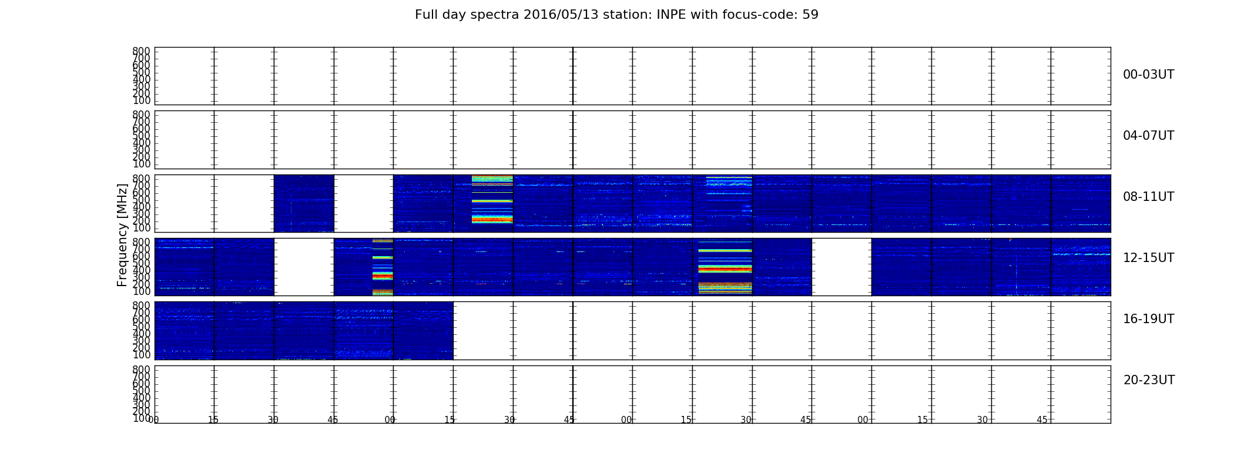Click the '12-15UT' row label
This screenshot has width=1234, height=470.
click(x=1148, y=258)
